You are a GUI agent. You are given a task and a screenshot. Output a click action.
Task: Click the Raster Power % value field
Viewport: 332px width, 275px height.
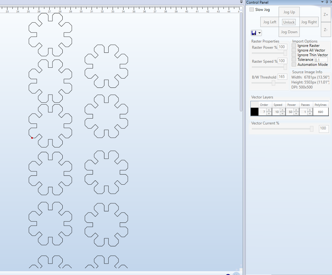click(282, 47)
